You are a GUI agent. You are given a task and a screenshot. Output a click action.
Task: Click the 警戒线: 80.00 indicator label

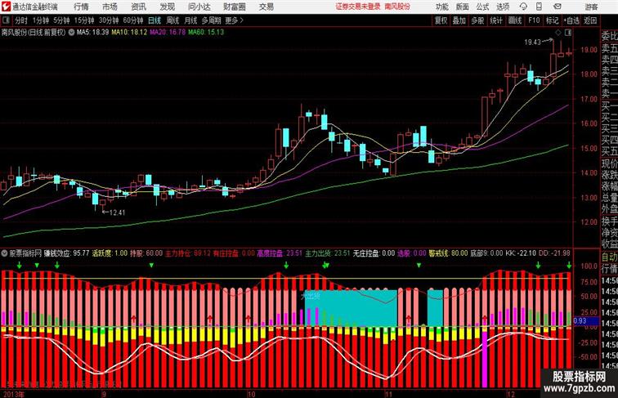tap(448, 253)
